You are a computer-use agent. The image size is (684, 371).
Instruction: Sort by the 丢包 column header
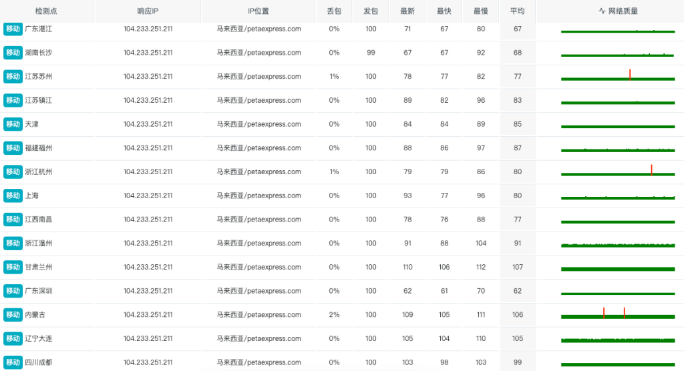coord(334,11)
